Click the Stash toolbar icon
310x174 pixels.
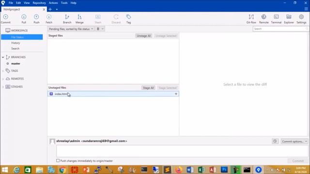point(98,19)
